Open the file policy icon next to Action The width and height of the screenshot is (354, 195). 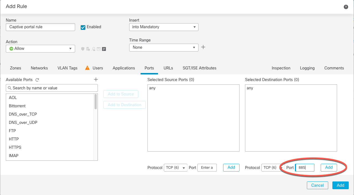[88, 49]
